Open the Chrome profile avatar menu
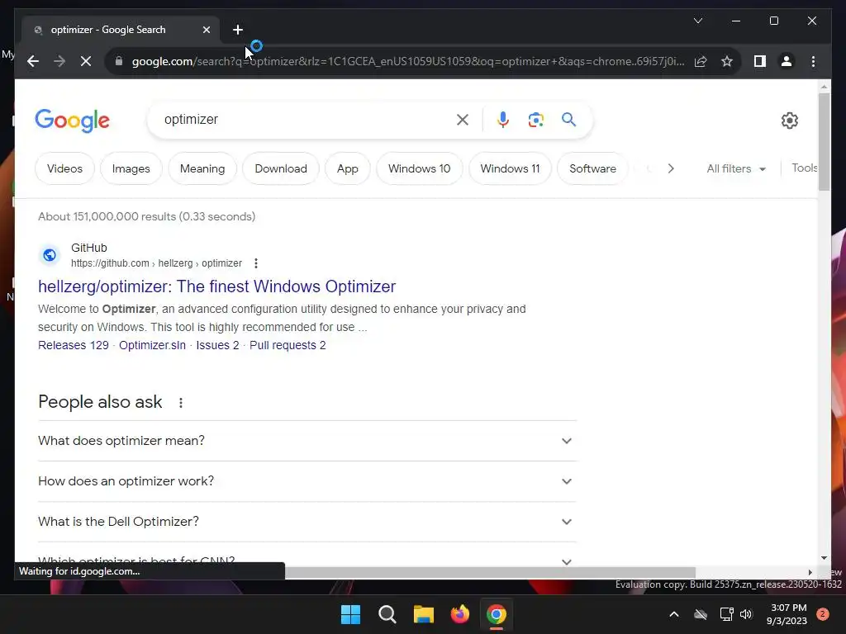This screenshot has height=634, width=846. pos(787,61)
